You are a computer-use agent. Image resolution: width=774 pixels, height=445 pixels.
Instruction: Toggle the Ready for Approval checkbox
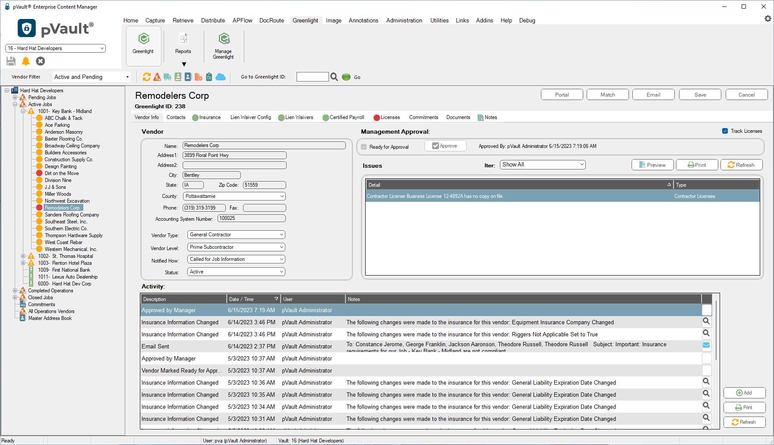(364, 147)
